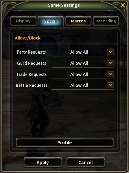Go to the Recording tab
Screen dimensions: 129x173
click(106, 21)
